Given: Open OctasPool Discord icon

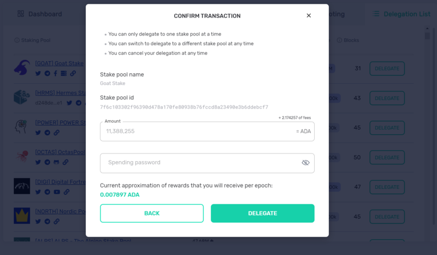Looking at the screenshot, I should [x=56, y=162].
